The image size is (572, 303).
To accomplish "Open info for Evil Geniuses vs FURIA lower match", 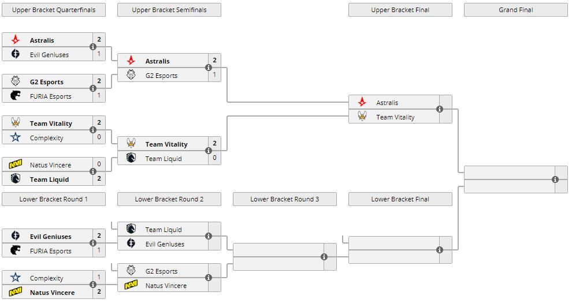I will click(x=93, y=244).
